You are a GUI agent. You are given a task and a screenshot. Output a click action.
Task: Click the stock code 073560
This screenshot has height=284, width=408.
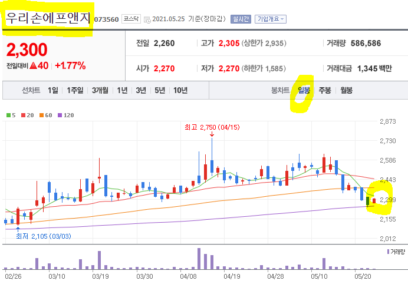pyautogui.click(x=107, y=19)
